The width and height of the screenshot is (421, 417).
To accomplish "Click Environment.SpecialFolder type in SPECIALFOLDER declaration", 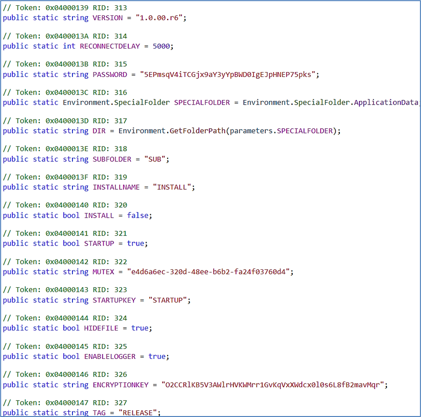I will coord(116,102).
